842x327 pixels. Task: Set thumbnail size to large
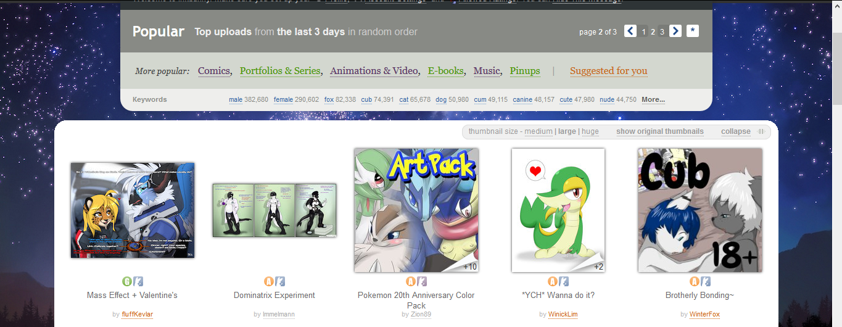click(x=567, y=131)
